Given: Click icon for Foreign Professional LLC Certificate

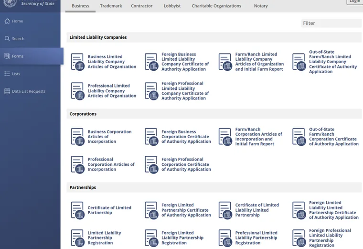Looking at the screenshot, I should coord(151,91).
